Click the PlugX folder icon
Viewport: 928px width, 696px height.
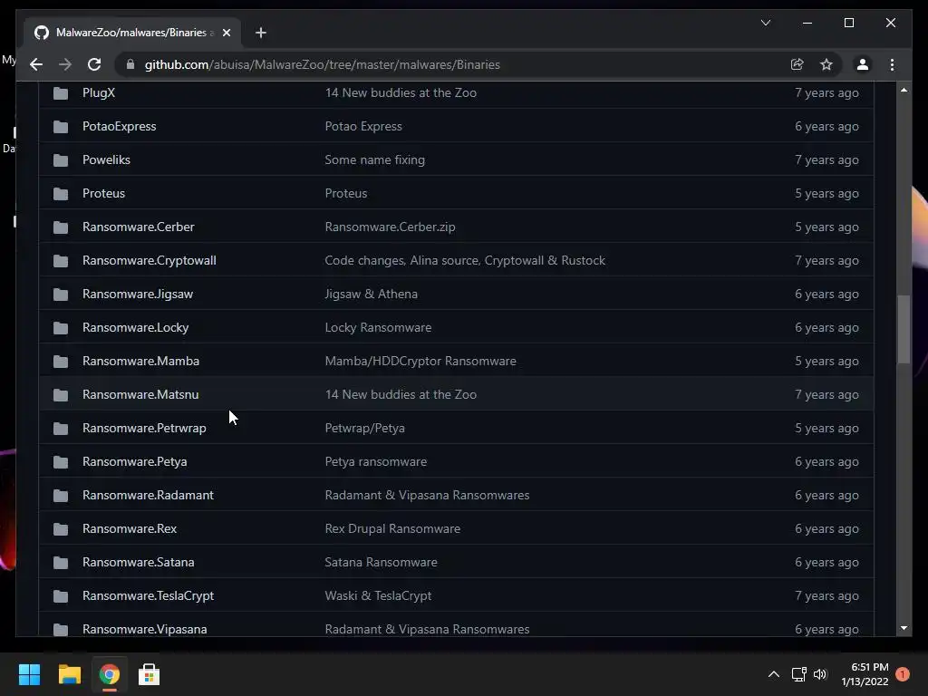point(61,93)
